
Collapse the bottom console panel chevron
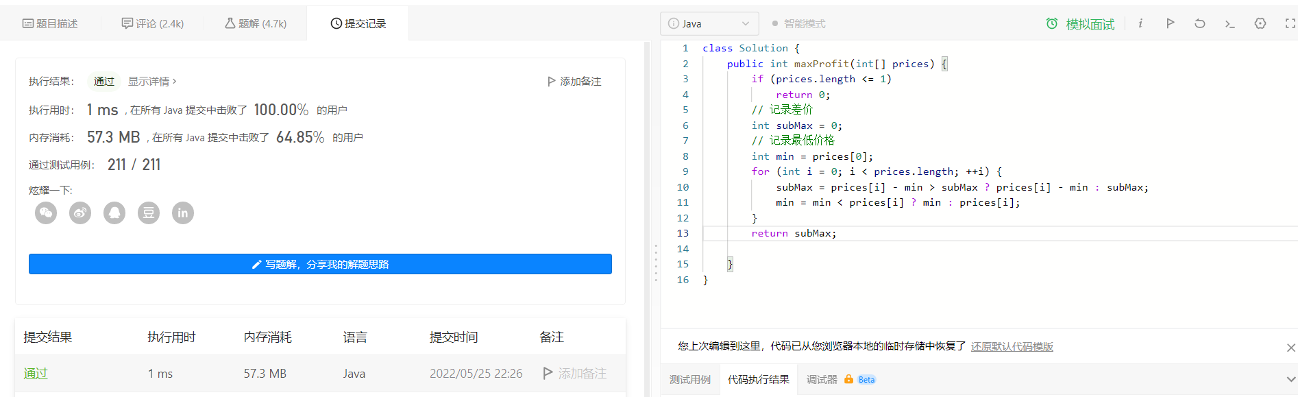1290,379
